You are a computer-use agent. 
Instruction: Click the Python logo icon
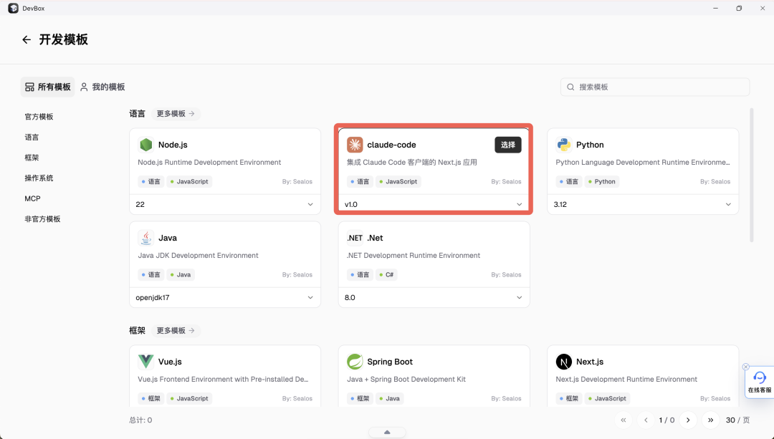563,145
